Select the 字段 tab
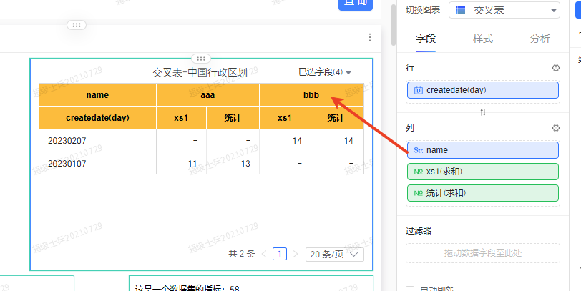The image size is (581, 291). [x=426, y=39]
